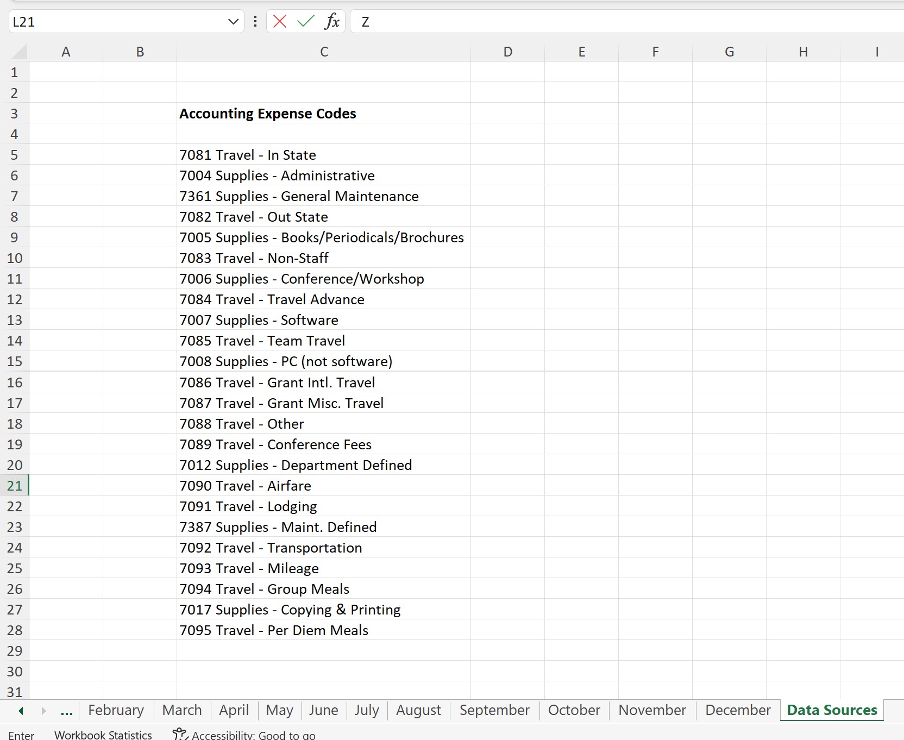
Task: Open the Insert Function (fx) dialog
Action: 332,22
